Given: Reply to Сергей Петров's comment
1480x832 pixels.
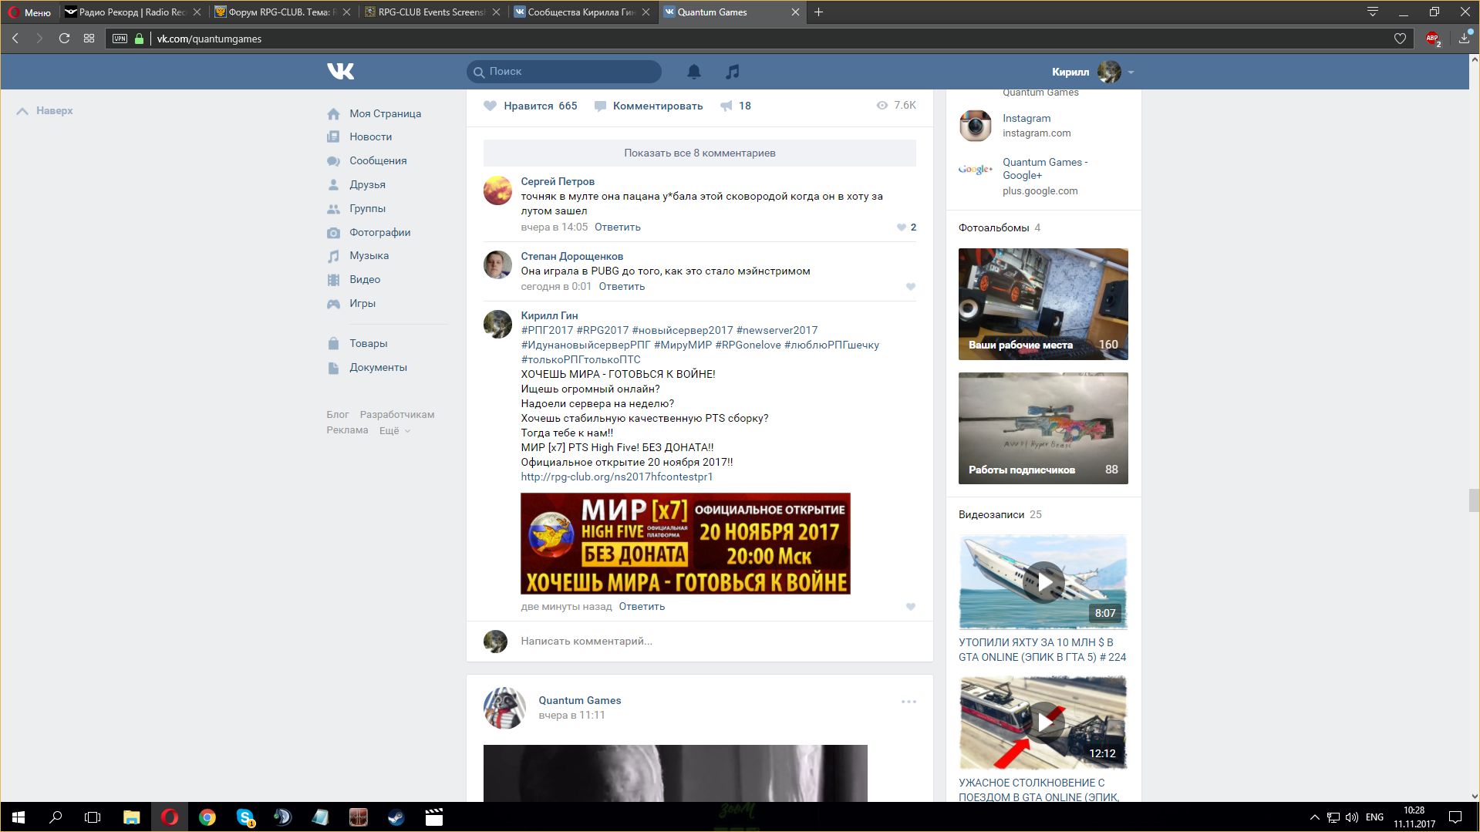Looking at the screenshot, I should (617, 227).
